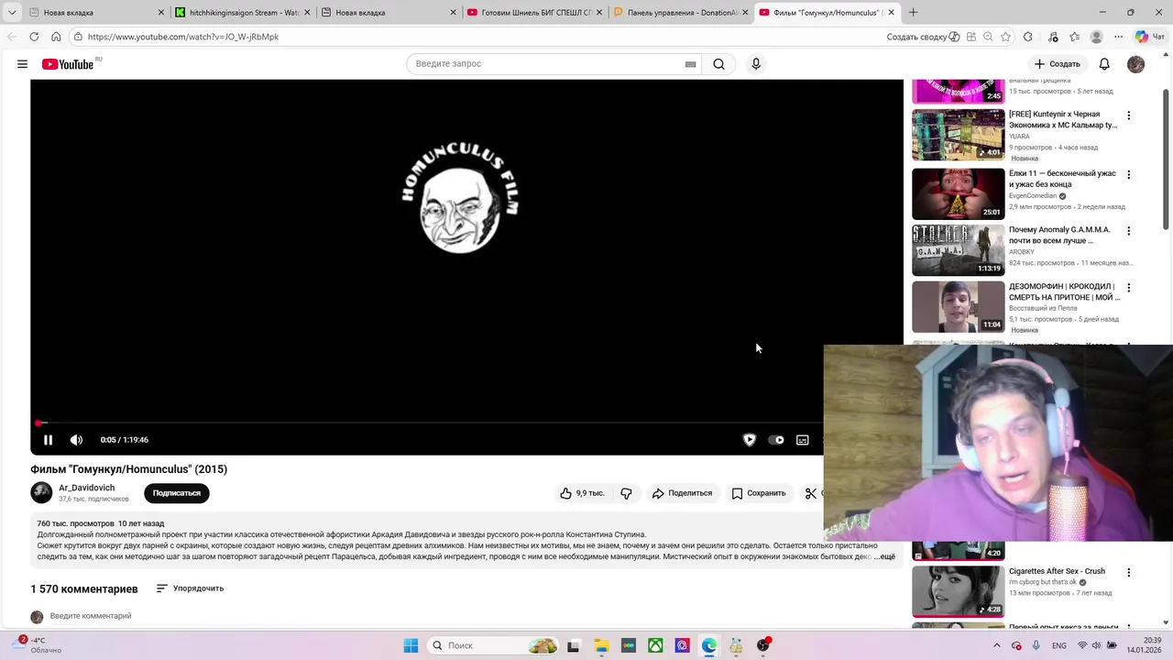Open the ДЕЗОМОРФИН video title link
This screenshot has height=660, width=1173.
(1064, 291)
